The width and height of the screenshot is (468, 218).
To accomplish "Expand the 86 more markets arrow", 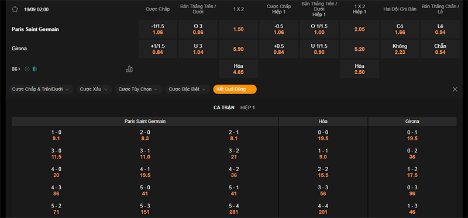I will click(x=16, y=69).
